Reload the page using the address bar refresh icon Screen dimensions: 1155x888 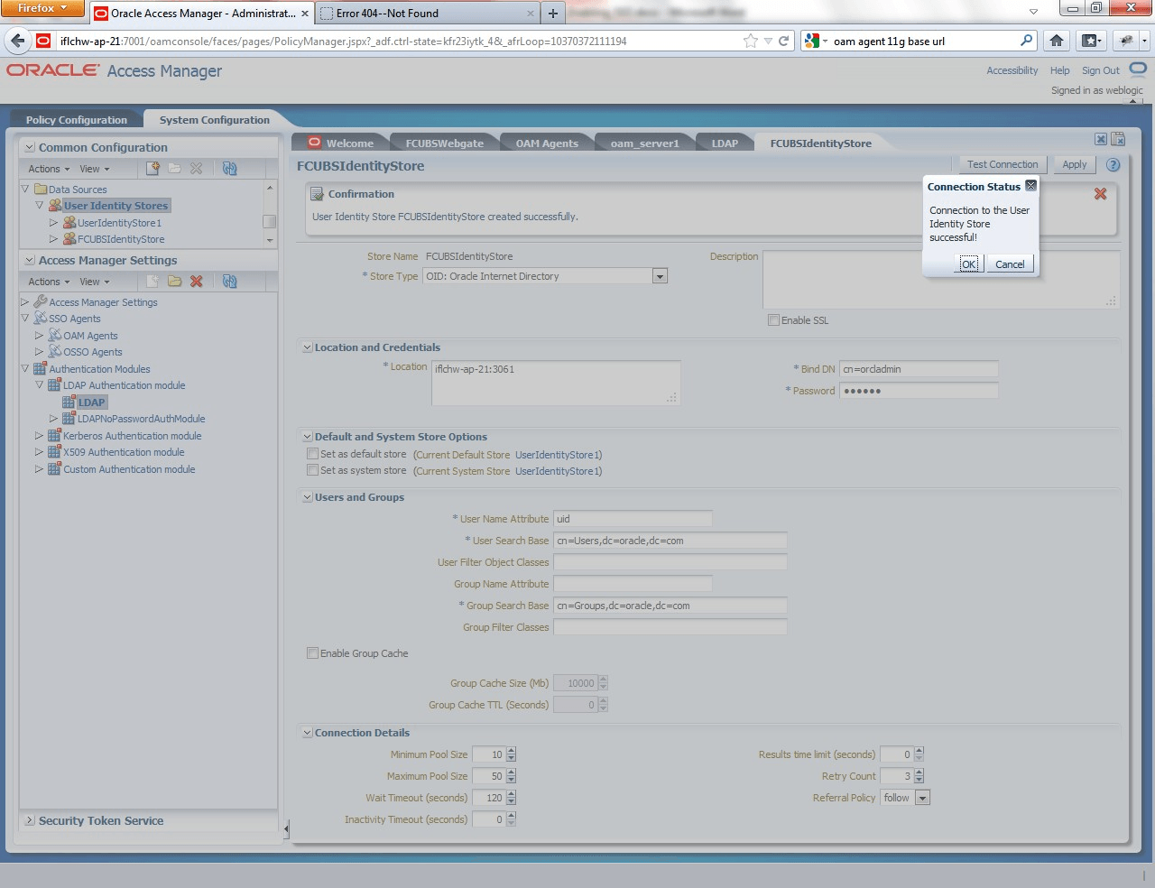784,41
